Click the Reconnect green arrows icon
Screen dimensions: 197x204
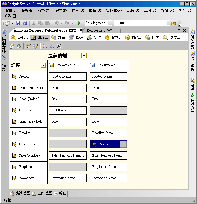[19, 46]
